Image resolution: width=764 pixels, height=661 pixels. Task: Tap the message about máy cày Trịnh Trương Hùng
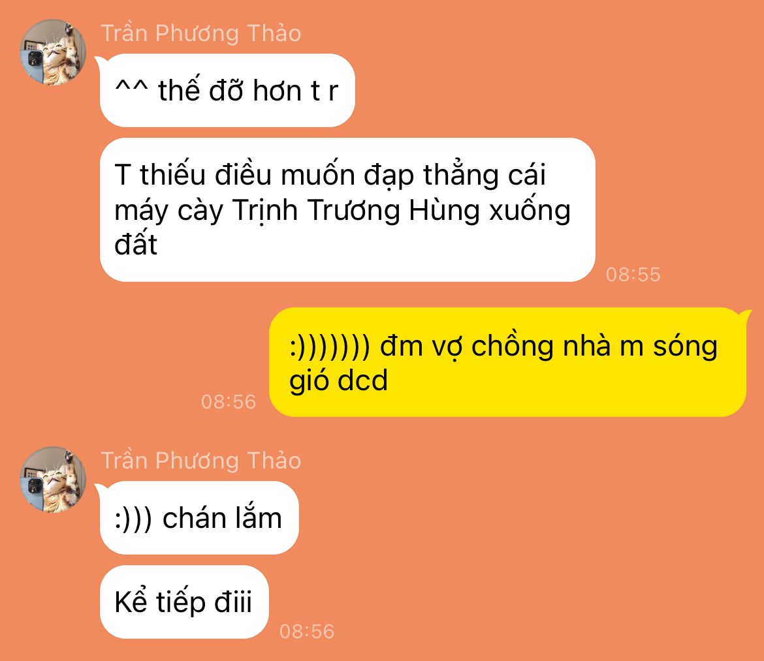click(x=347, y=210)
